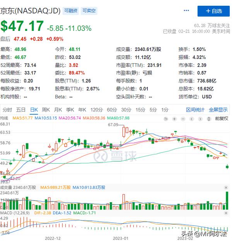Click the 成交量 value 2340.61万股

click(148, 49)
